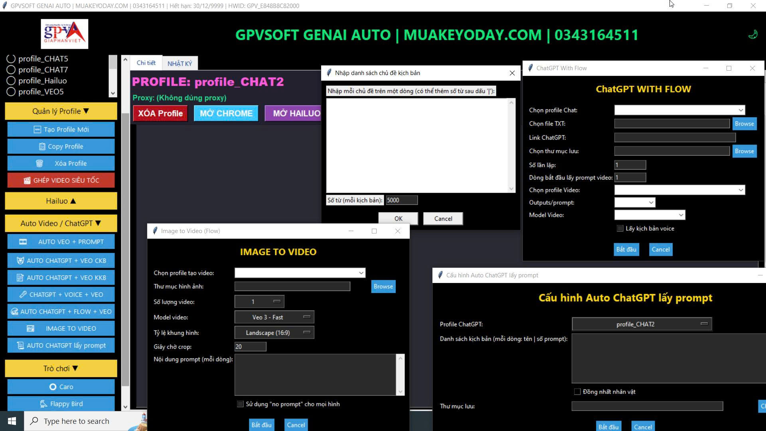Click the red XÓA Profile button
The image size is (766, 431).
pos(160,113)
